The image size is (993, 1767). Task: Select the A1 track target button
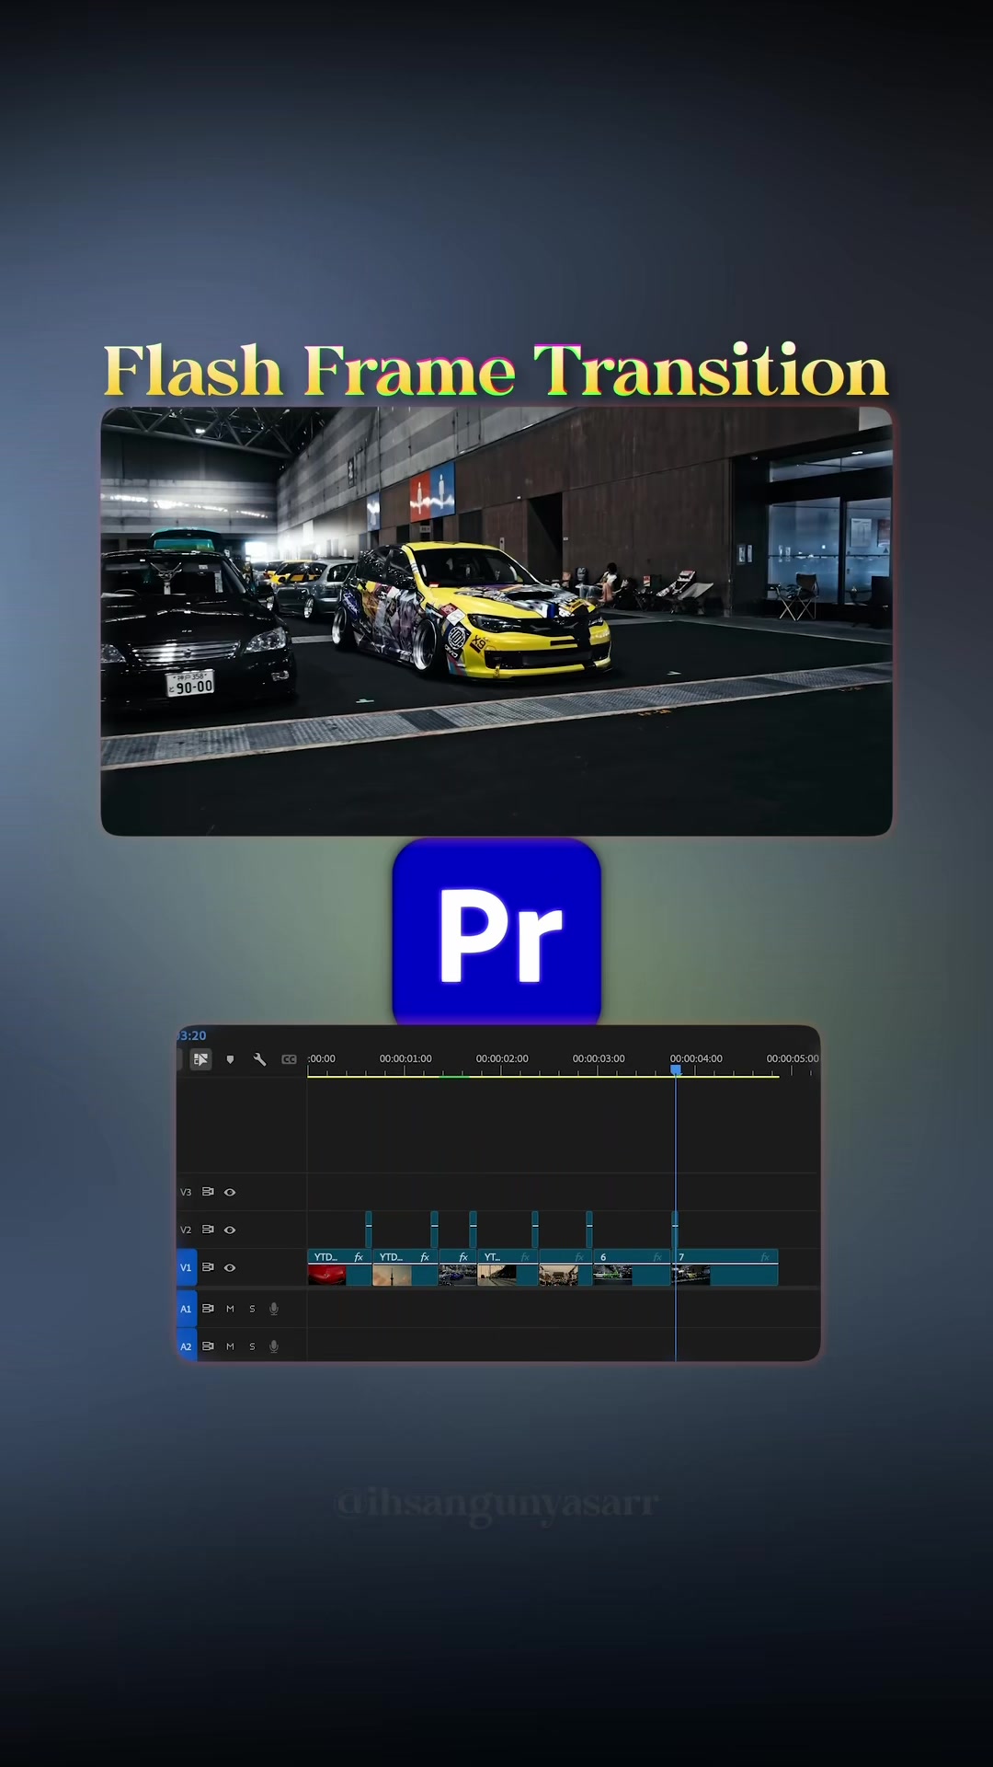(x=187, y=1309)
